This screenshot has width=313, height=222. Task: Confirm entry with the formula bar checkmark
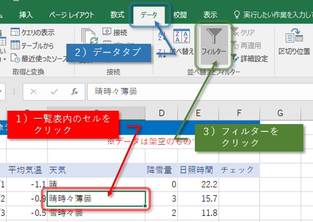coord(54,92)
